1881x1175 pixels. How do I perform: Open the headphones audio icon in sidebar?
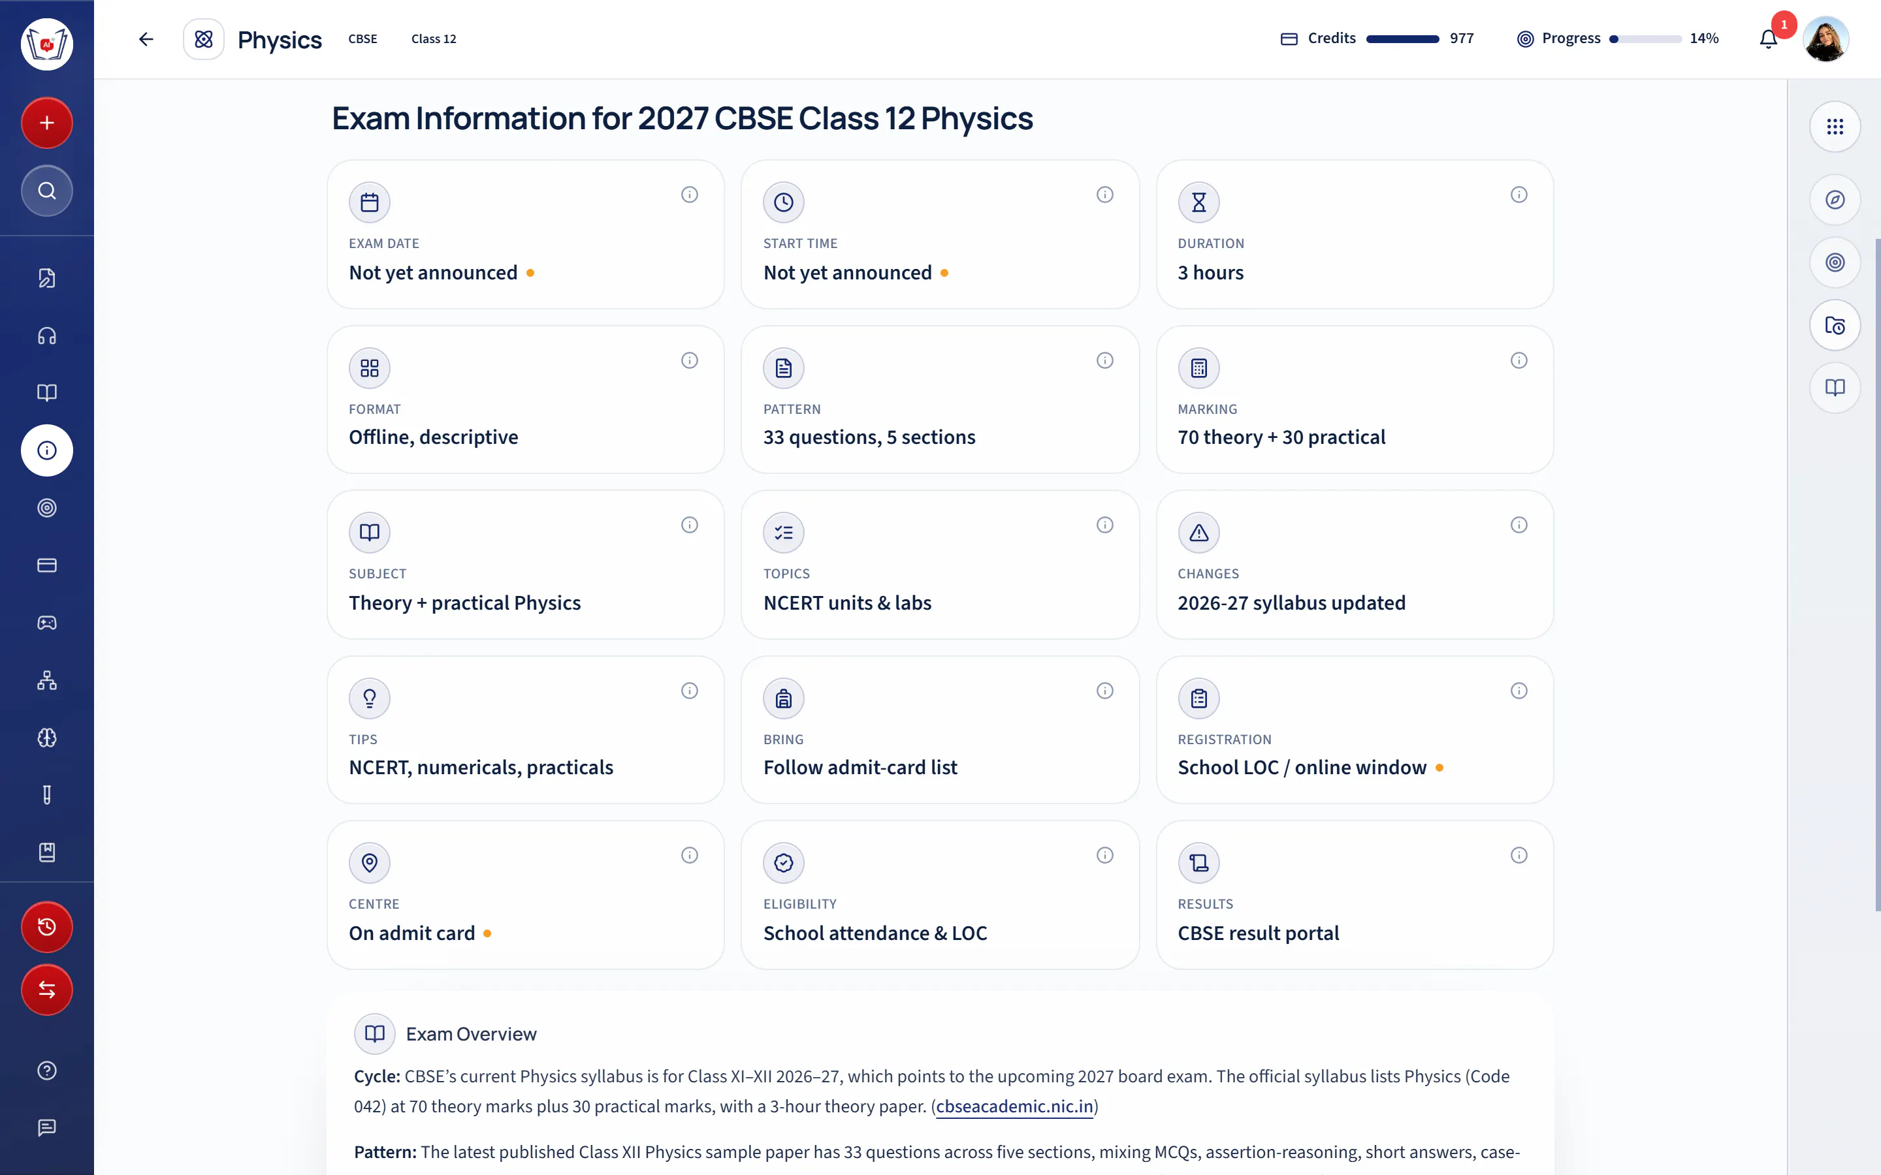[46, 336]
